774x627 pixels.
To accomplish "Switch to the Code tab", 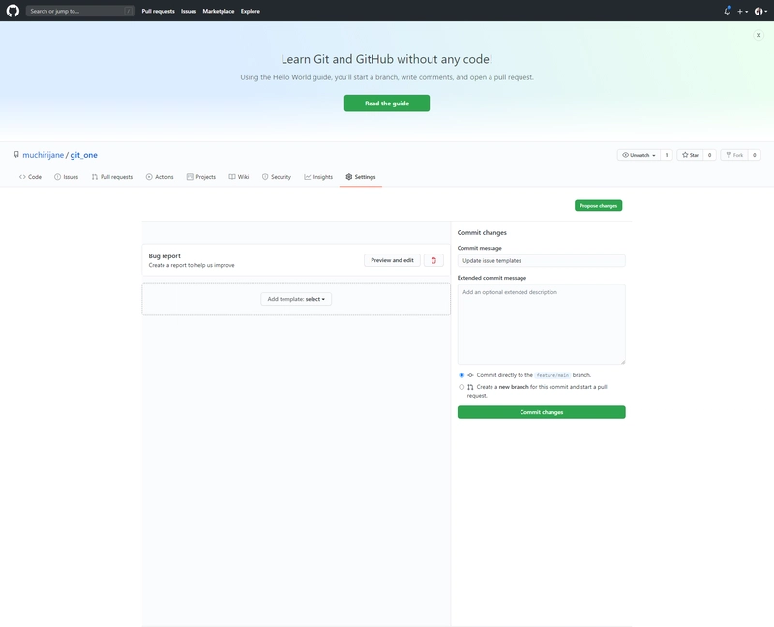I will 30,177.
